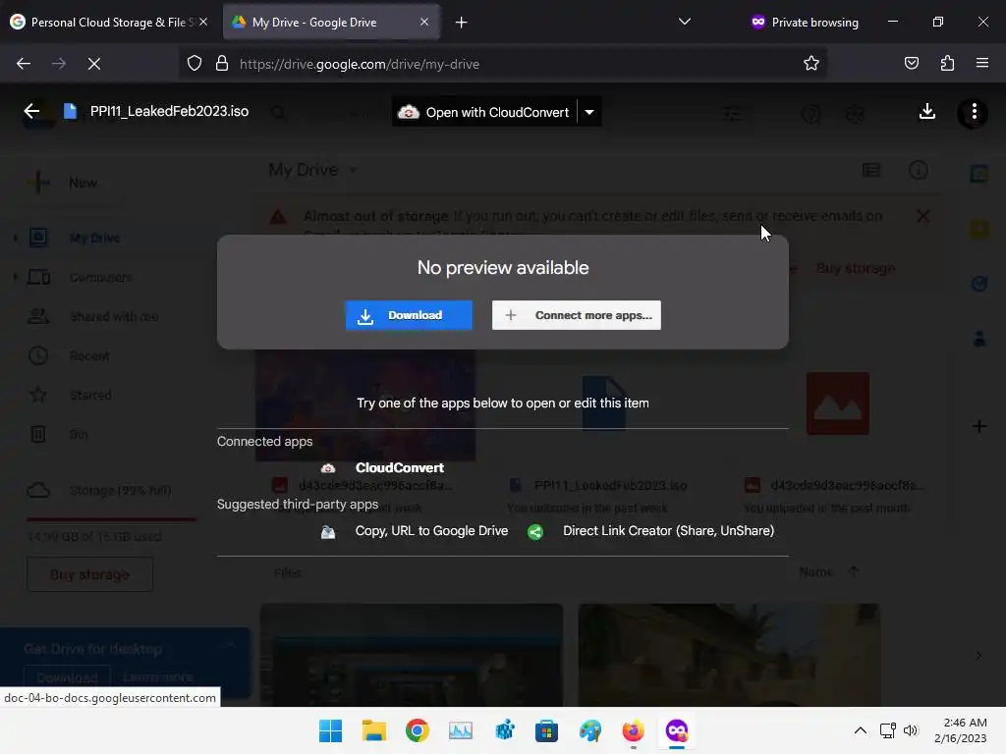Open Firefox from the taskbar

[634, 730]
